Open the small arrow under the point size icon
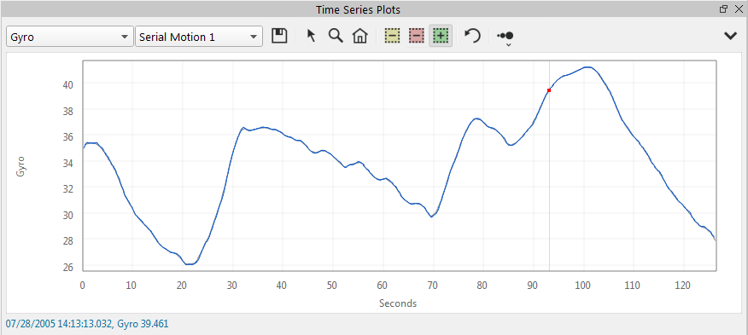The height and width of the screenshot is (335, 748). [509, 45]
